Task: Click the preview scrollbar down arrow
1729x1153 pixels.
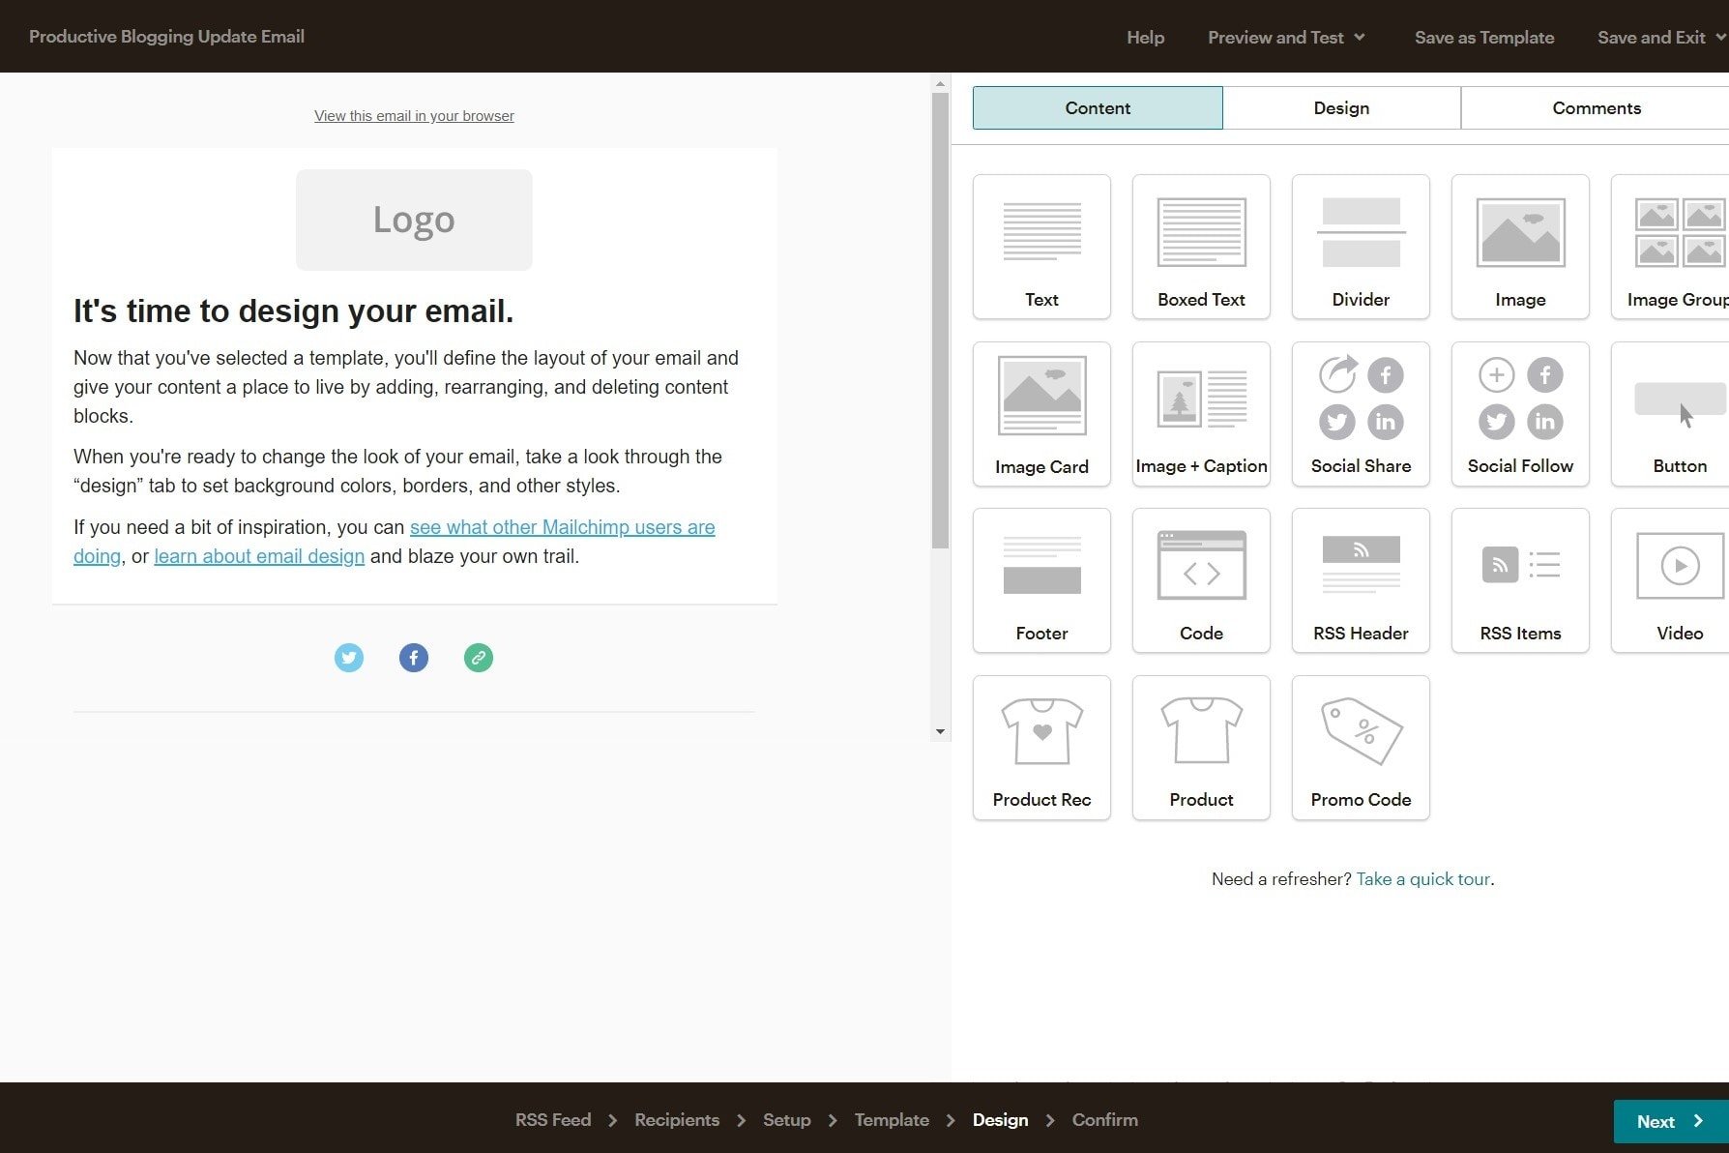Action: 940,731
